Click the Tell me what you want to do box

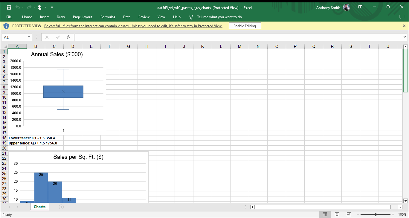[x=216, y=17]
